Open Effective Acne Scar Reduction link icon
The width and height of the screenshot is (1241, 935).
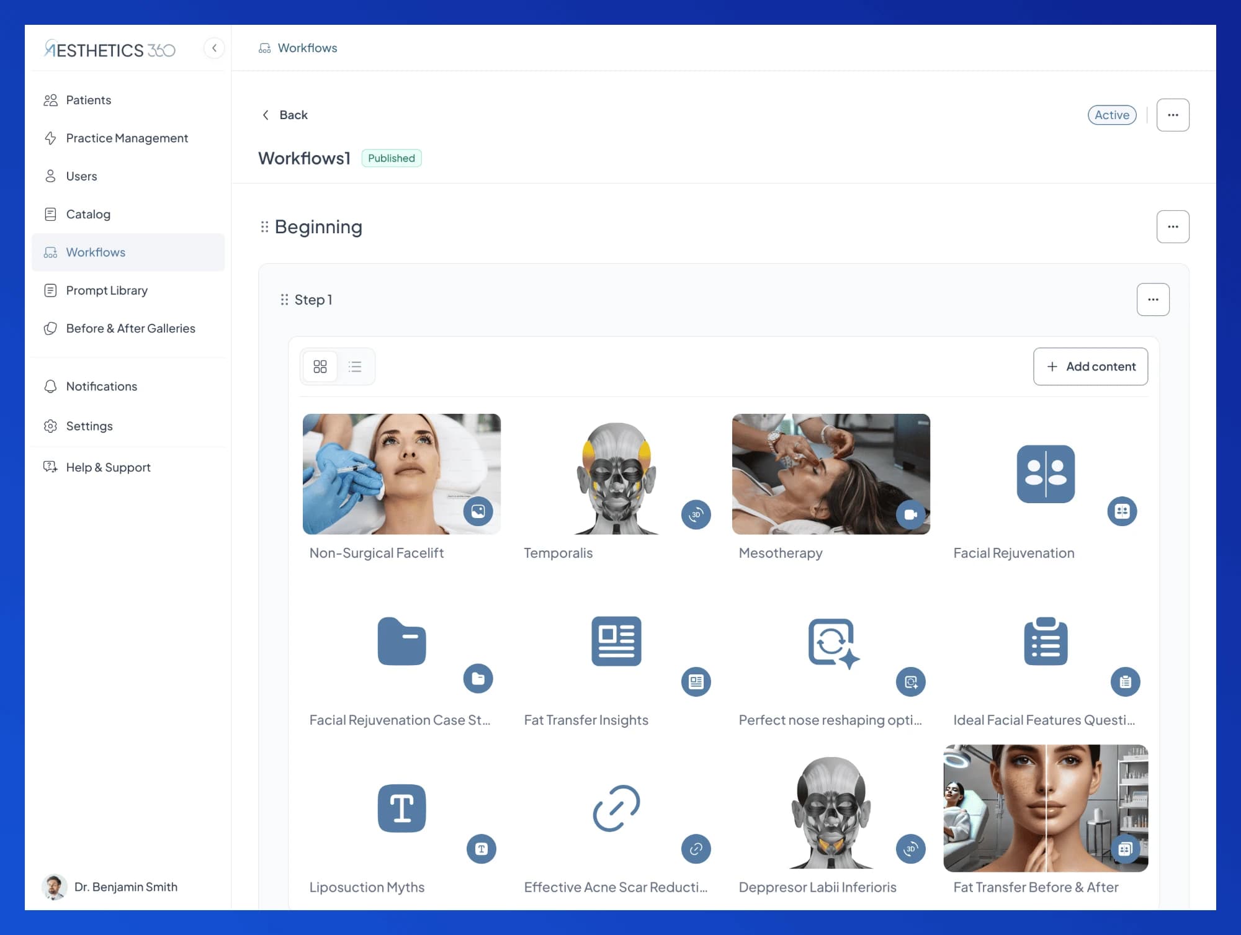pos(616,808)
